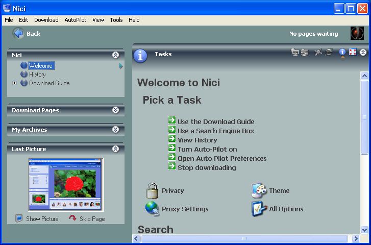Click the Open Auto Pilot Preferences link
The image size is (371, 245).
pos(222,159)
